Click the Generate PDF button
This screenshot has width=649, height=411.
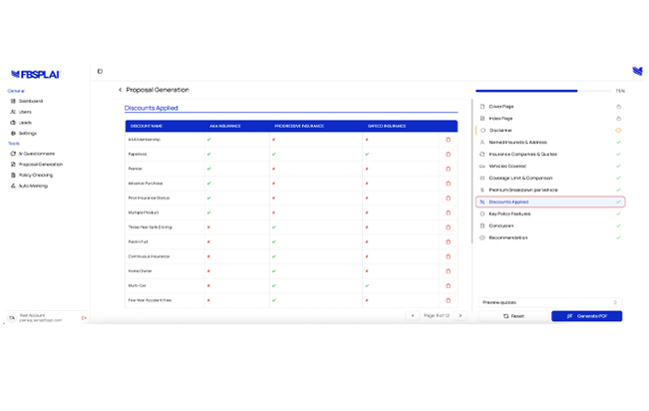coord(586,316)
